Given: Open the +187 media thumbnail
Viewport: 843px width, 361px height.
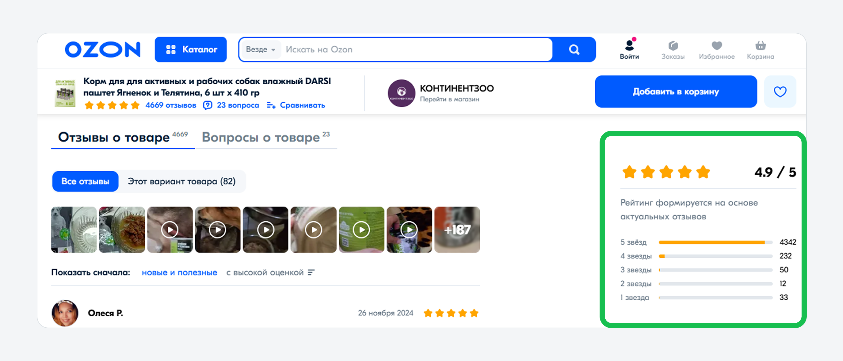Looking at the screenshot, I should (457, 230).
